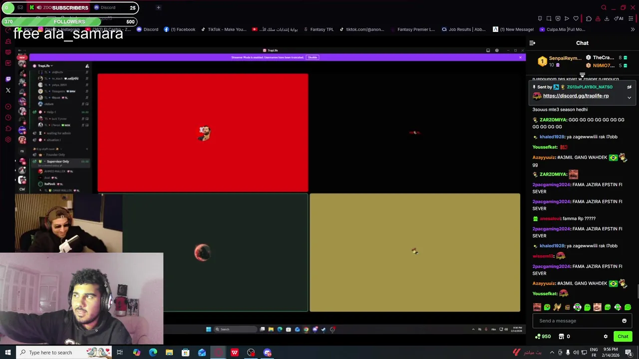This screenshot has width=639, height=359.
Task: Open the Fantasy Premier L... bookmark
Action: point(412,29)
